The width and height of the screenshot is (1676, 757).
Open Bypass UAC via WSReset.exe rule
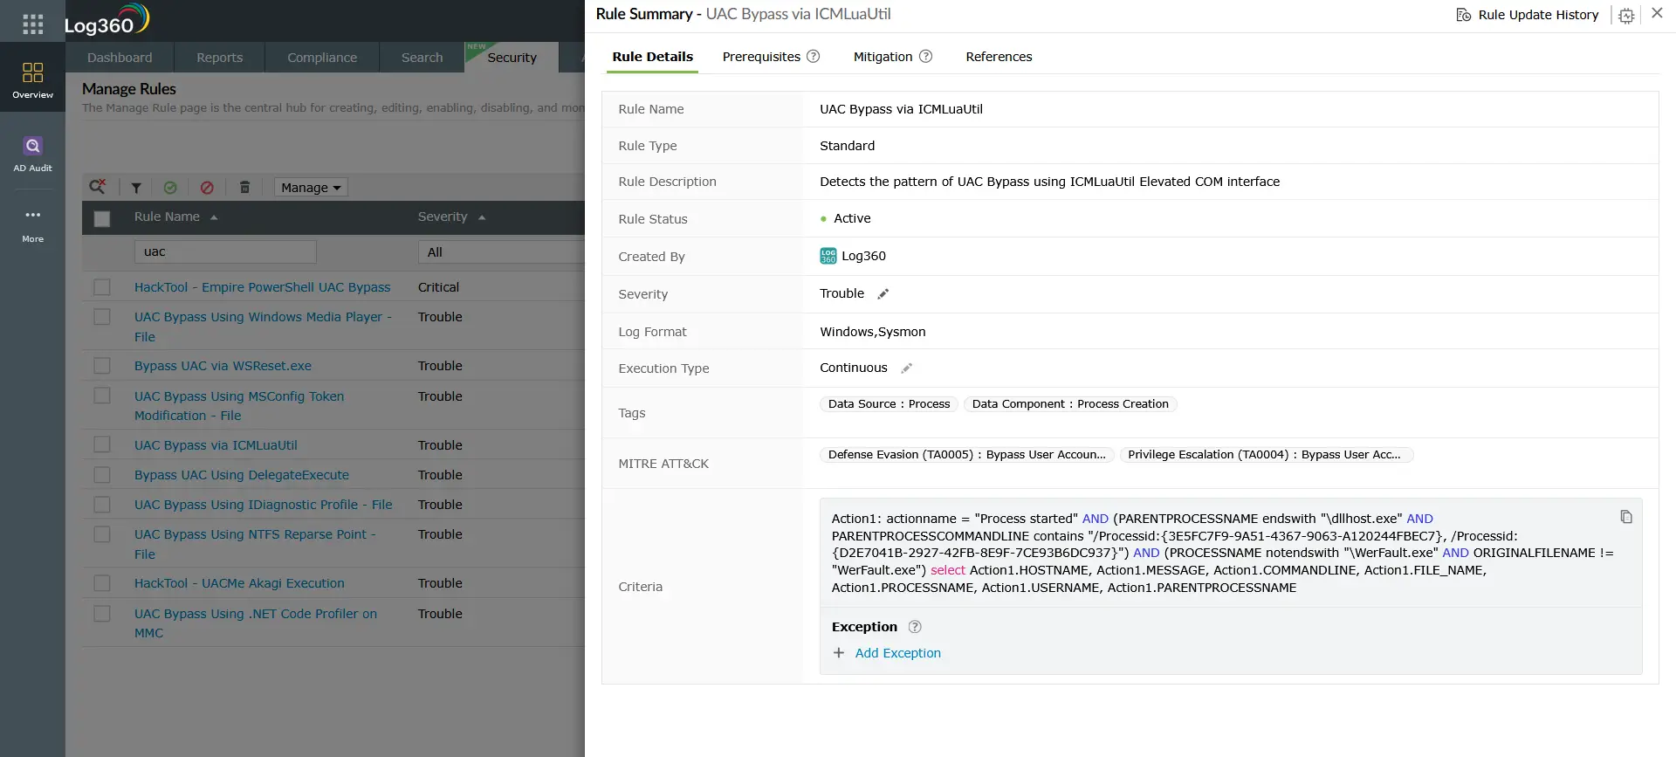pyautogui.click(x=223, y=366)
